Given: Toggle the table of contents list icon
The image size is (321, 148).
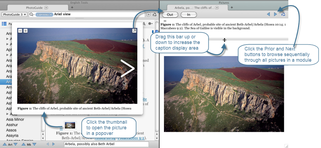Looking at the screenshot, I should tap(4, 24).
